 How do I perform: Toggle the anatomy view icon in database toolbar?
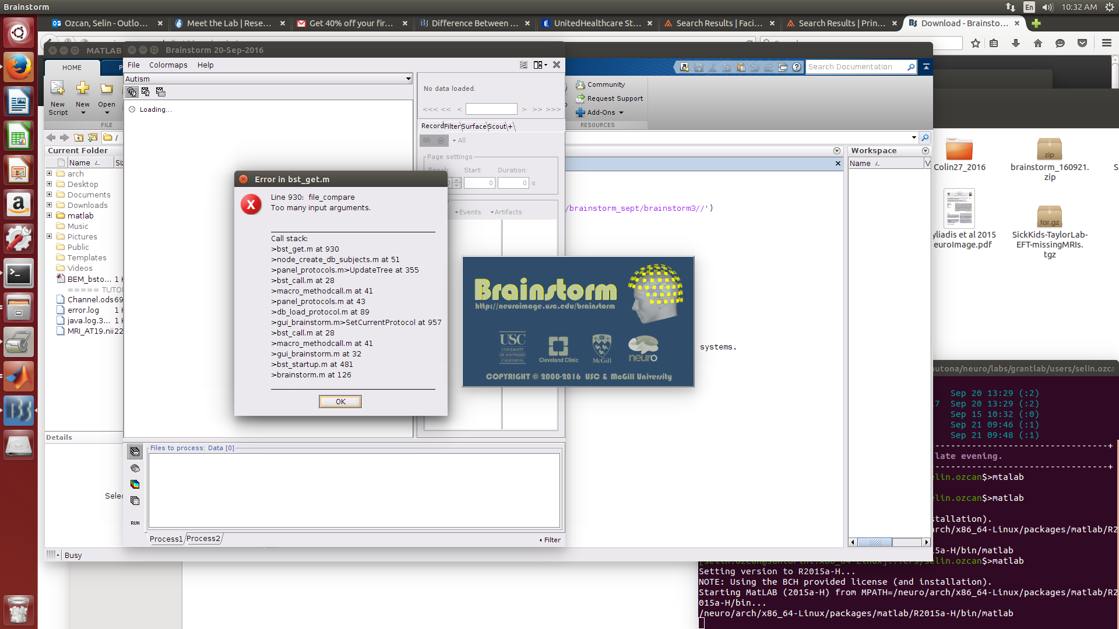click(132, 92)
